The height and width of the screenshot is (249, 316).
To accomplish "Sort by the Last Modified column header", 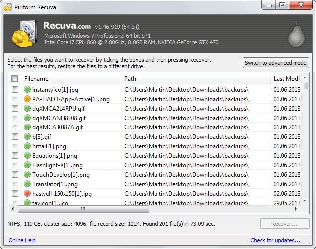I will point(286,79).
